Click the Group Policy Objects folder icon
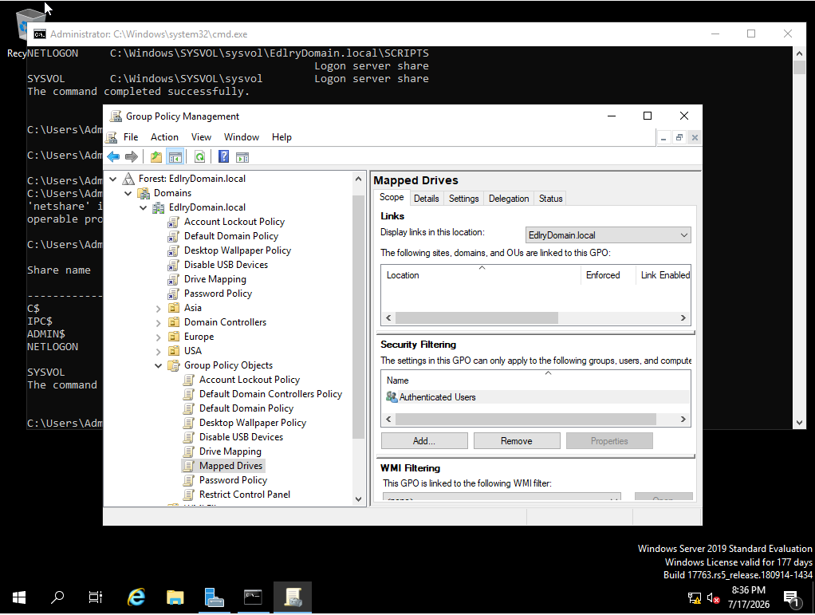815x615 pixels. 174,365
